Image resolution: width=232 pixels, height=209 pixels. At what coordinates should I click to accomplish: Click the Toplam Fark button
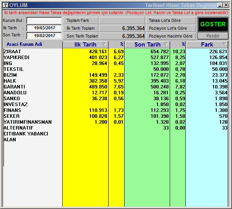pos(80,20)
